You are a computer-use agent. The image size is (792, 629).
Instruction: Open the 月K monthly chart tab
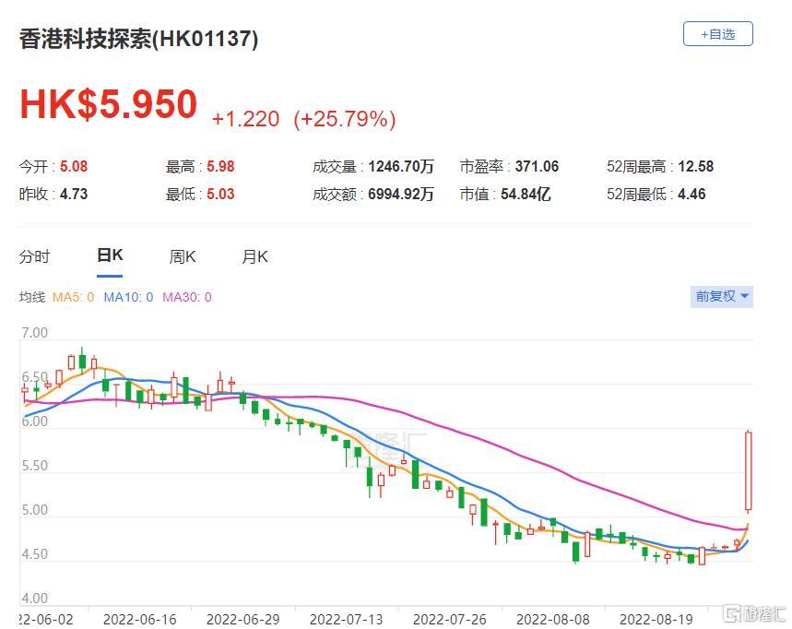(x=254, y=256)
